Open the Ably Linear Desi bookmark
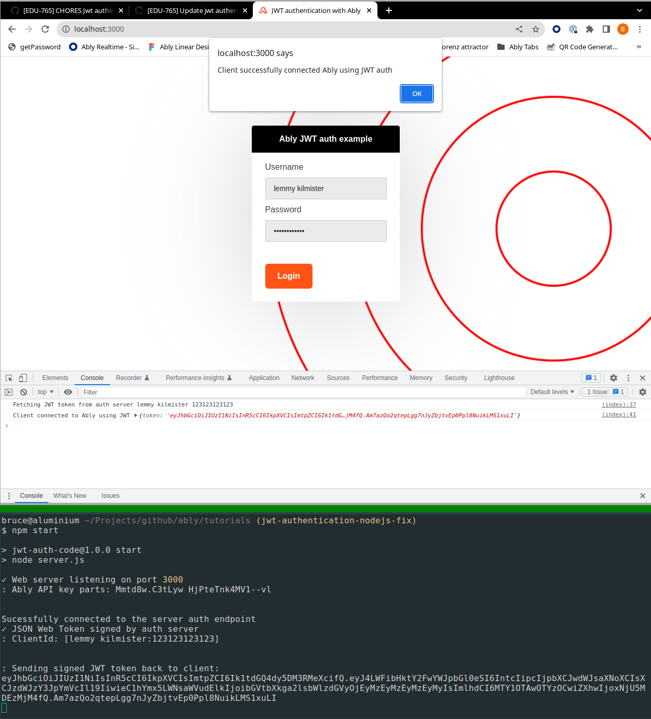Viewport: 651px width, 719px height. tap(178, 47)
